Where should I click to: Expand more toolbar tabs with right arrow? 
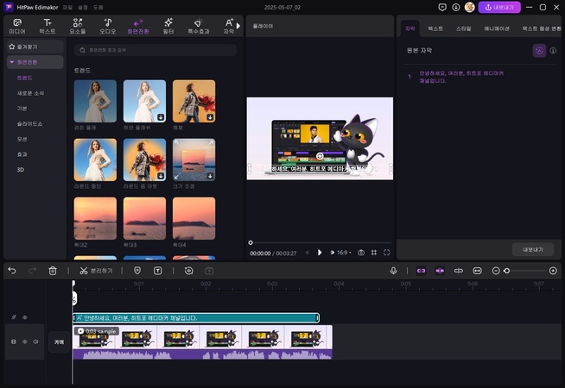[x=239, y=26]
